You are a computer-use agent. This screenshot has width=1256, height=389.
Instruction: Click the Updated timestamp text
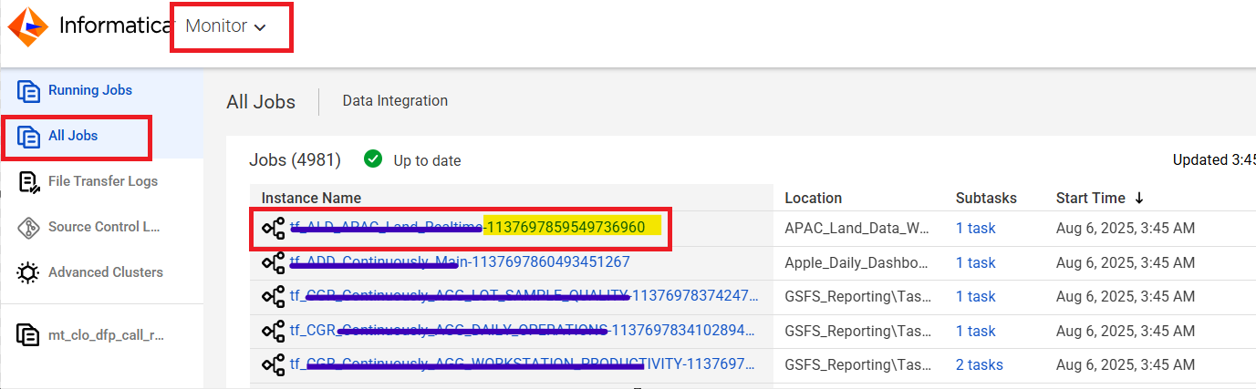pos(1214,160)
